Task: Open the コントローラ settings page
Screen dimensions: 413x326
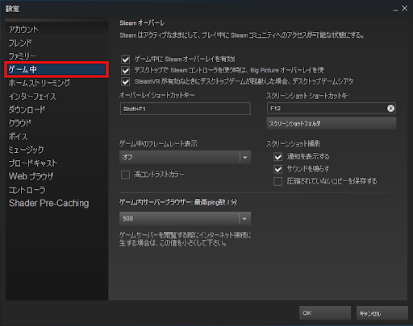Action: pos(27,190)
